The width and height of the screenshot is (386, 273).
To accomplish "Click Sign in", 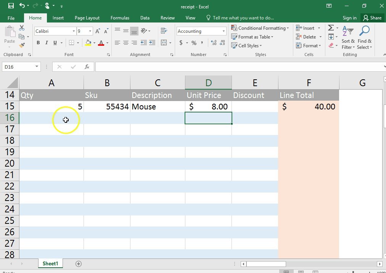I will 349,18.
